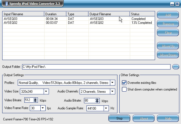181x124 pixels.
Task: Minimize the converter window
Action: tap(172, 4)
